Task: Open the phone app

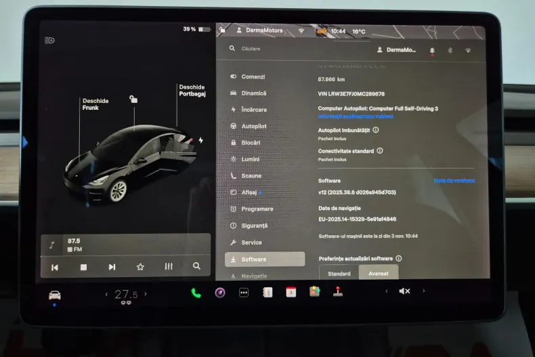Action: click(196, 293)
